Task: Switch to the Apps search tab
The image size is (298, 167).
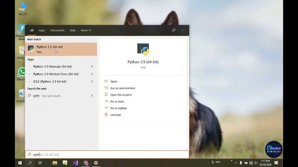Action: coord(42,30)
